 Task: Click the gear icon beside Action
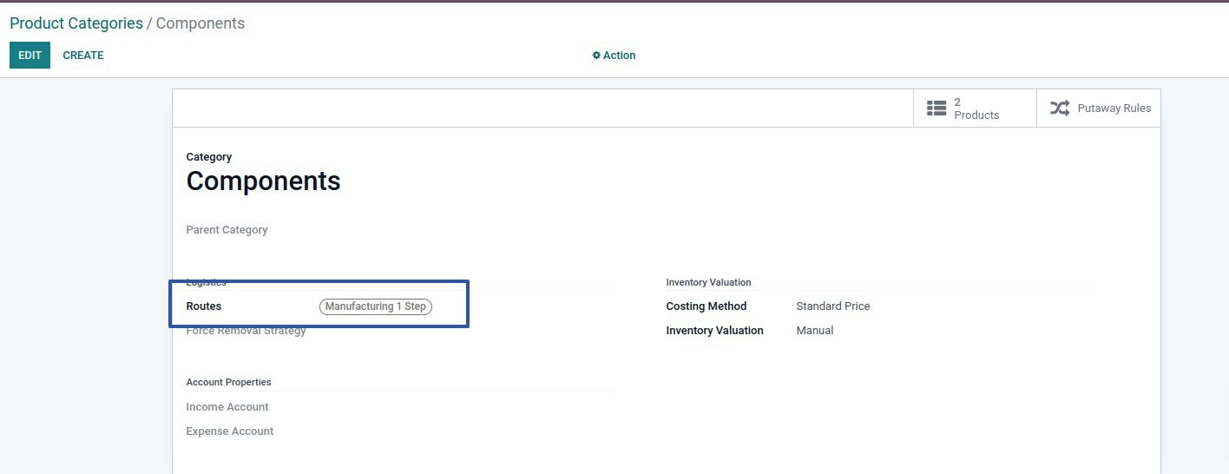coord(596,56)
